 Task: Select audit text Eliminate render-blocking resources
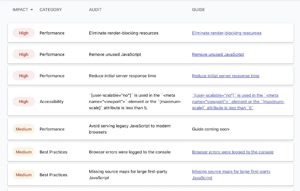click(x=124, y=33)
